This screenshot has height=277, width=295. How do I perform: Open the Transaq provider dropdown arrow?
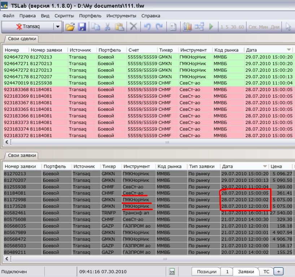pyautogui.click(x=58, y=27)
